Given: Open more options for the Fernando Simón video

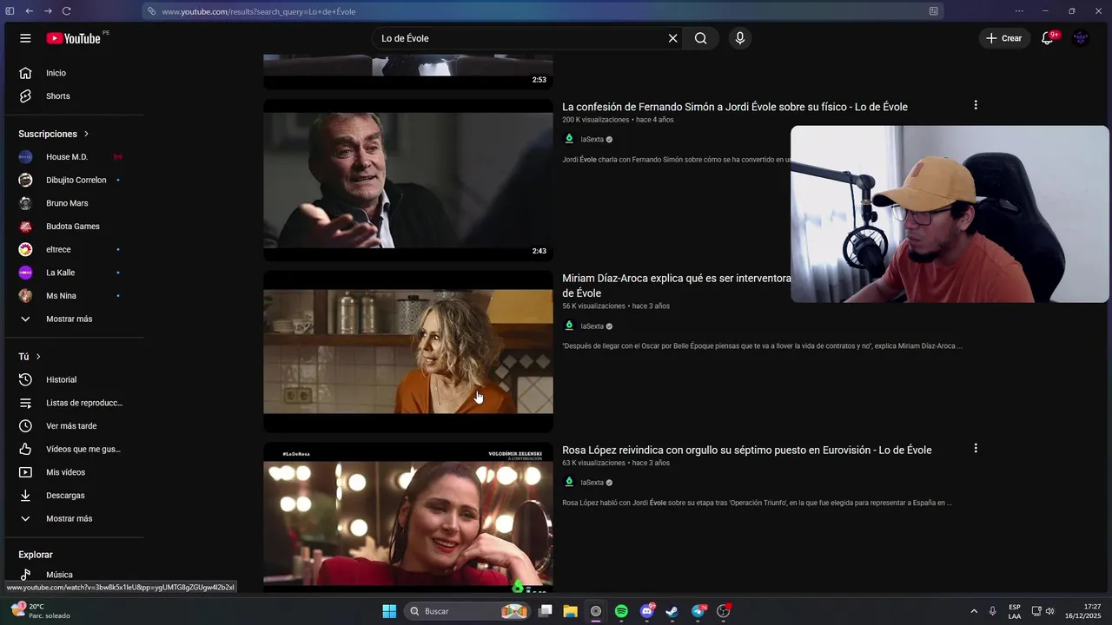Looking at the screenshot, I should point(976,105).
